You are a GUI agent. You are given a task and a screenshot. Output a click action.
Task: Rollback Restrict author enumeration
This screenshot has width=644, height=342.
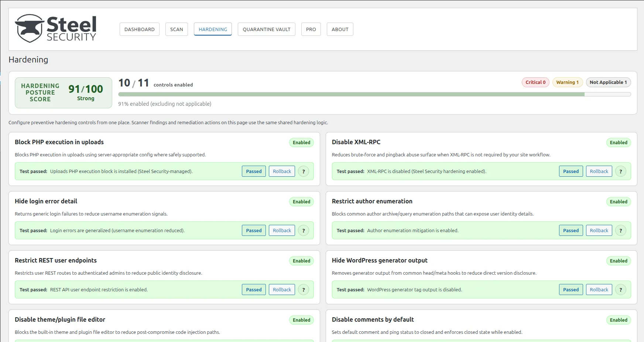(599, 230)
